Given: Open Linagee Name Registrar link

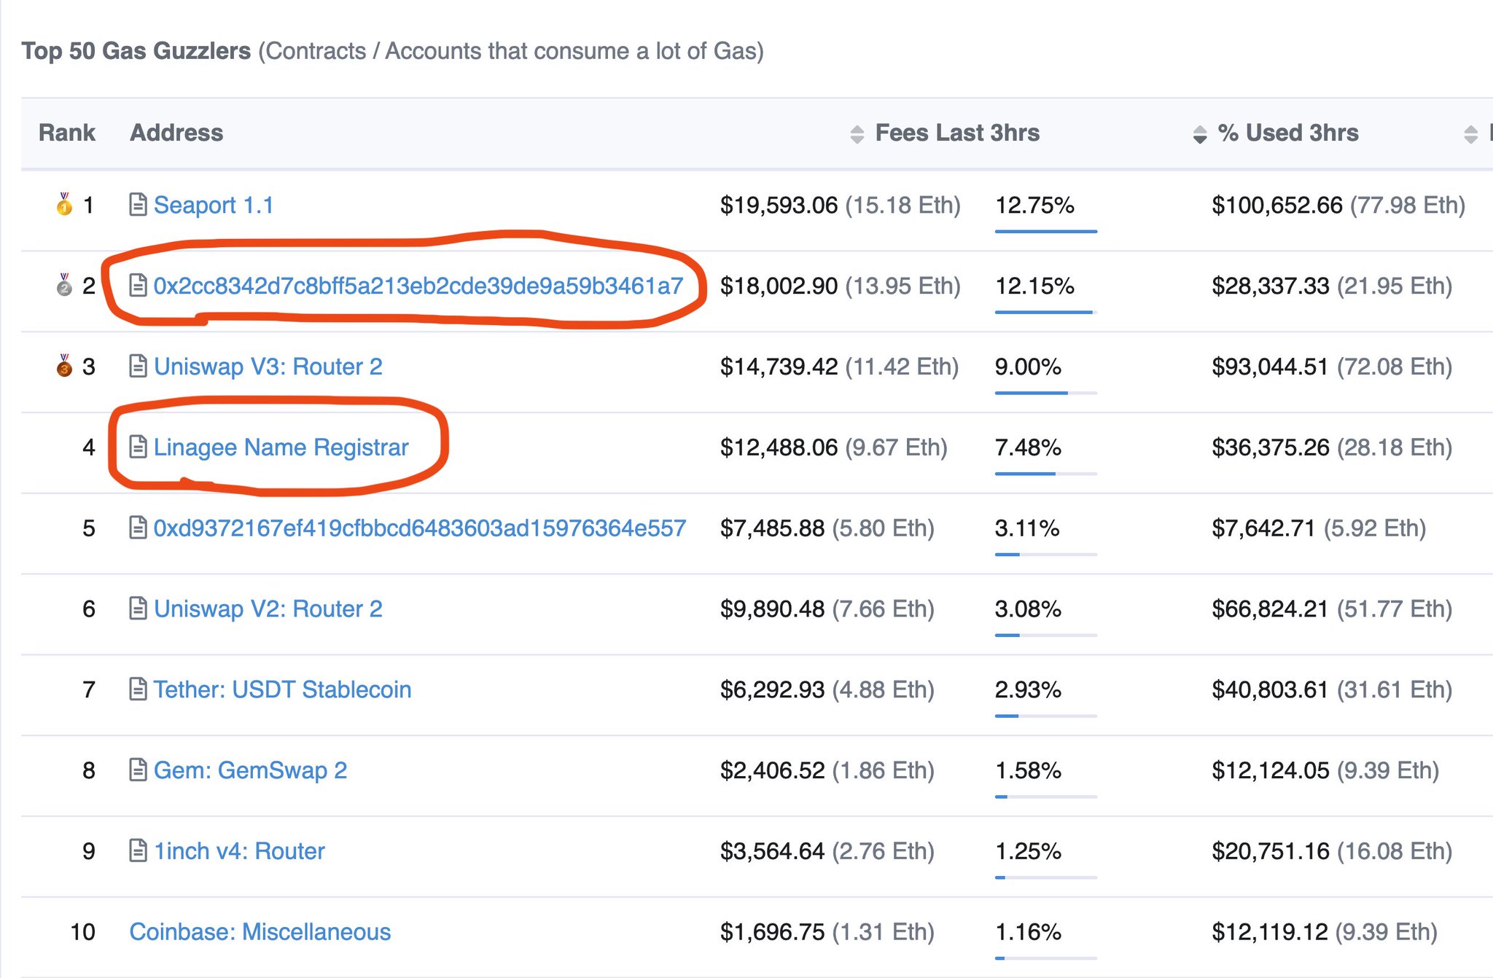Looking at the screenshot, I should click(281, 447).
